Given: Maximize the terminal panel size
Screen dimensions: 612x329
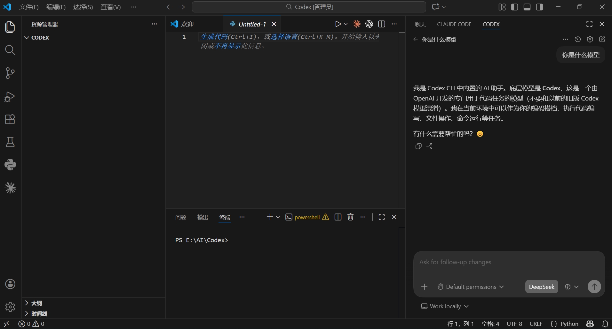Looking at the screenshot, I should [x=382, y=217].
